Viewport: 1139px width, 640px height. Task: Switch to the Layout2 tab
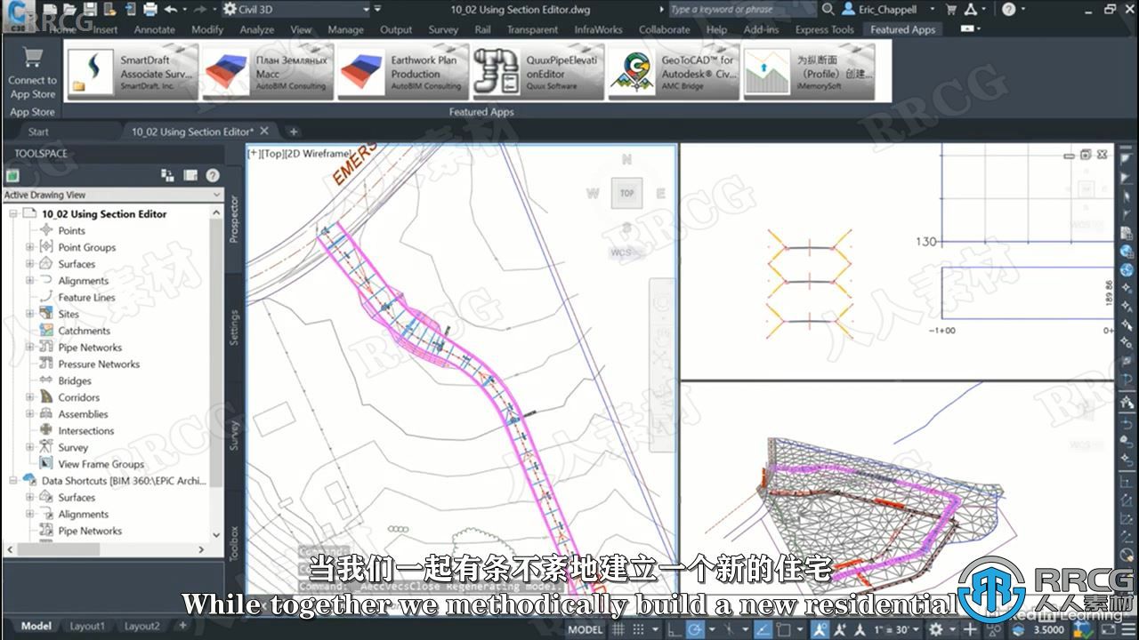pyautogui.click(x=141, y=626)
